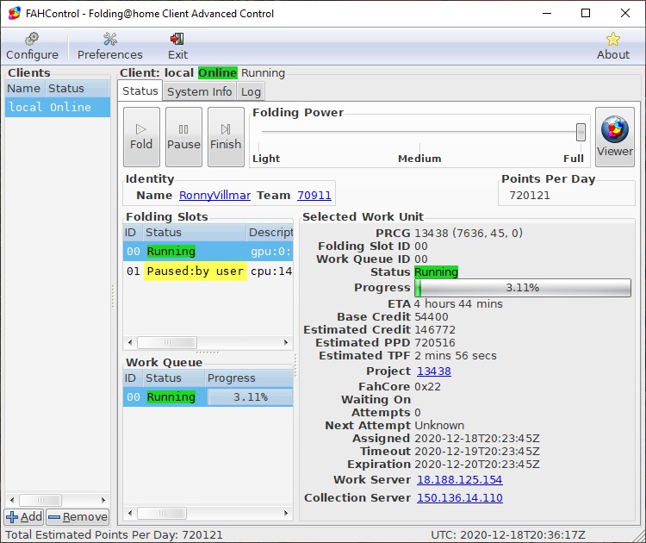Click the Base Credit 54400 value
Image resolution: width=646 pixels, height=543 pixels.
(x=431, y=316)
